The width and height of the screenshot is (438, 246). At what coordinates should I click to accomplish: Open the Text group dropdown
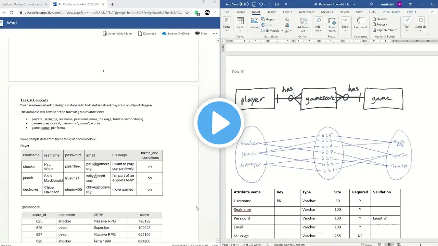click(x=407, y=24)
